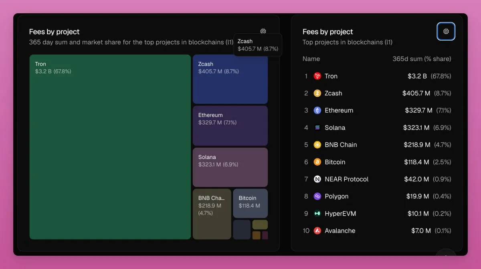Click the Bitcoin logo icon in list
Image resolution: width=481 pixels, height=269 pixels.
pyautogui.click(x=317, y=162)
